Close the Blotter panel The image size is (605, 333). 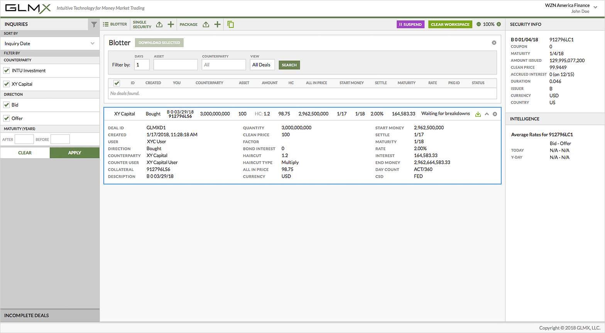coord(494,42)
